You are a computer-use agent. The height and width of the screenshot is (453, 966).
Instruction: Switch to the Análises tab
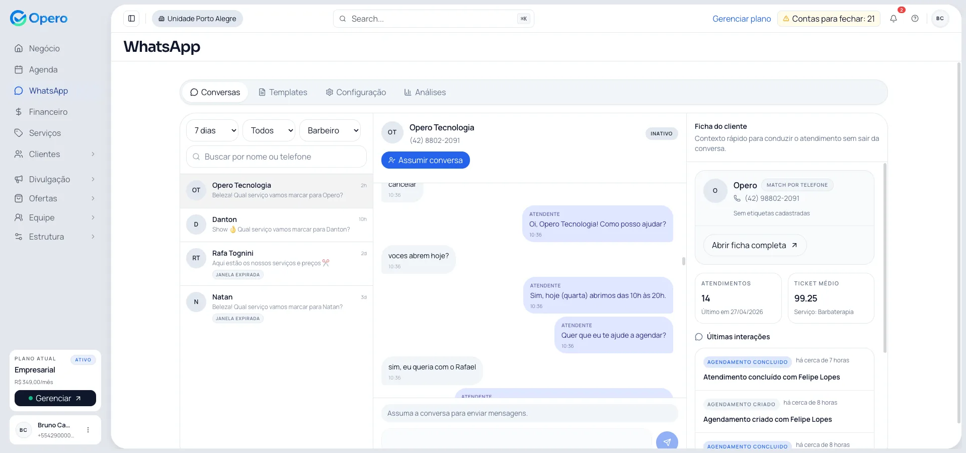click(x=425, y=92)
